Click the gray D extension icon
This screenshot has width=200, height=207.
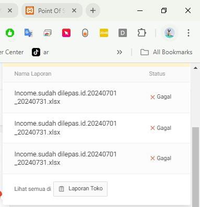(x=123, y=33)
